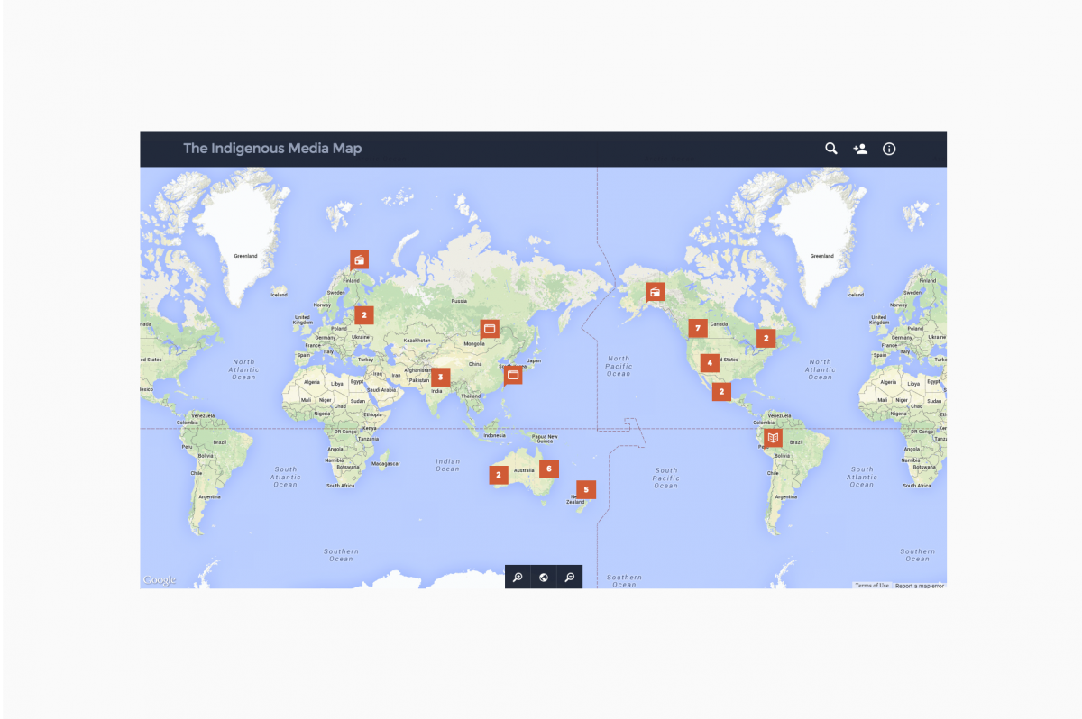Open the Terms of Use link
Image resolution: width=1082 pixels, height=719 pixels.
pos(872,586)
